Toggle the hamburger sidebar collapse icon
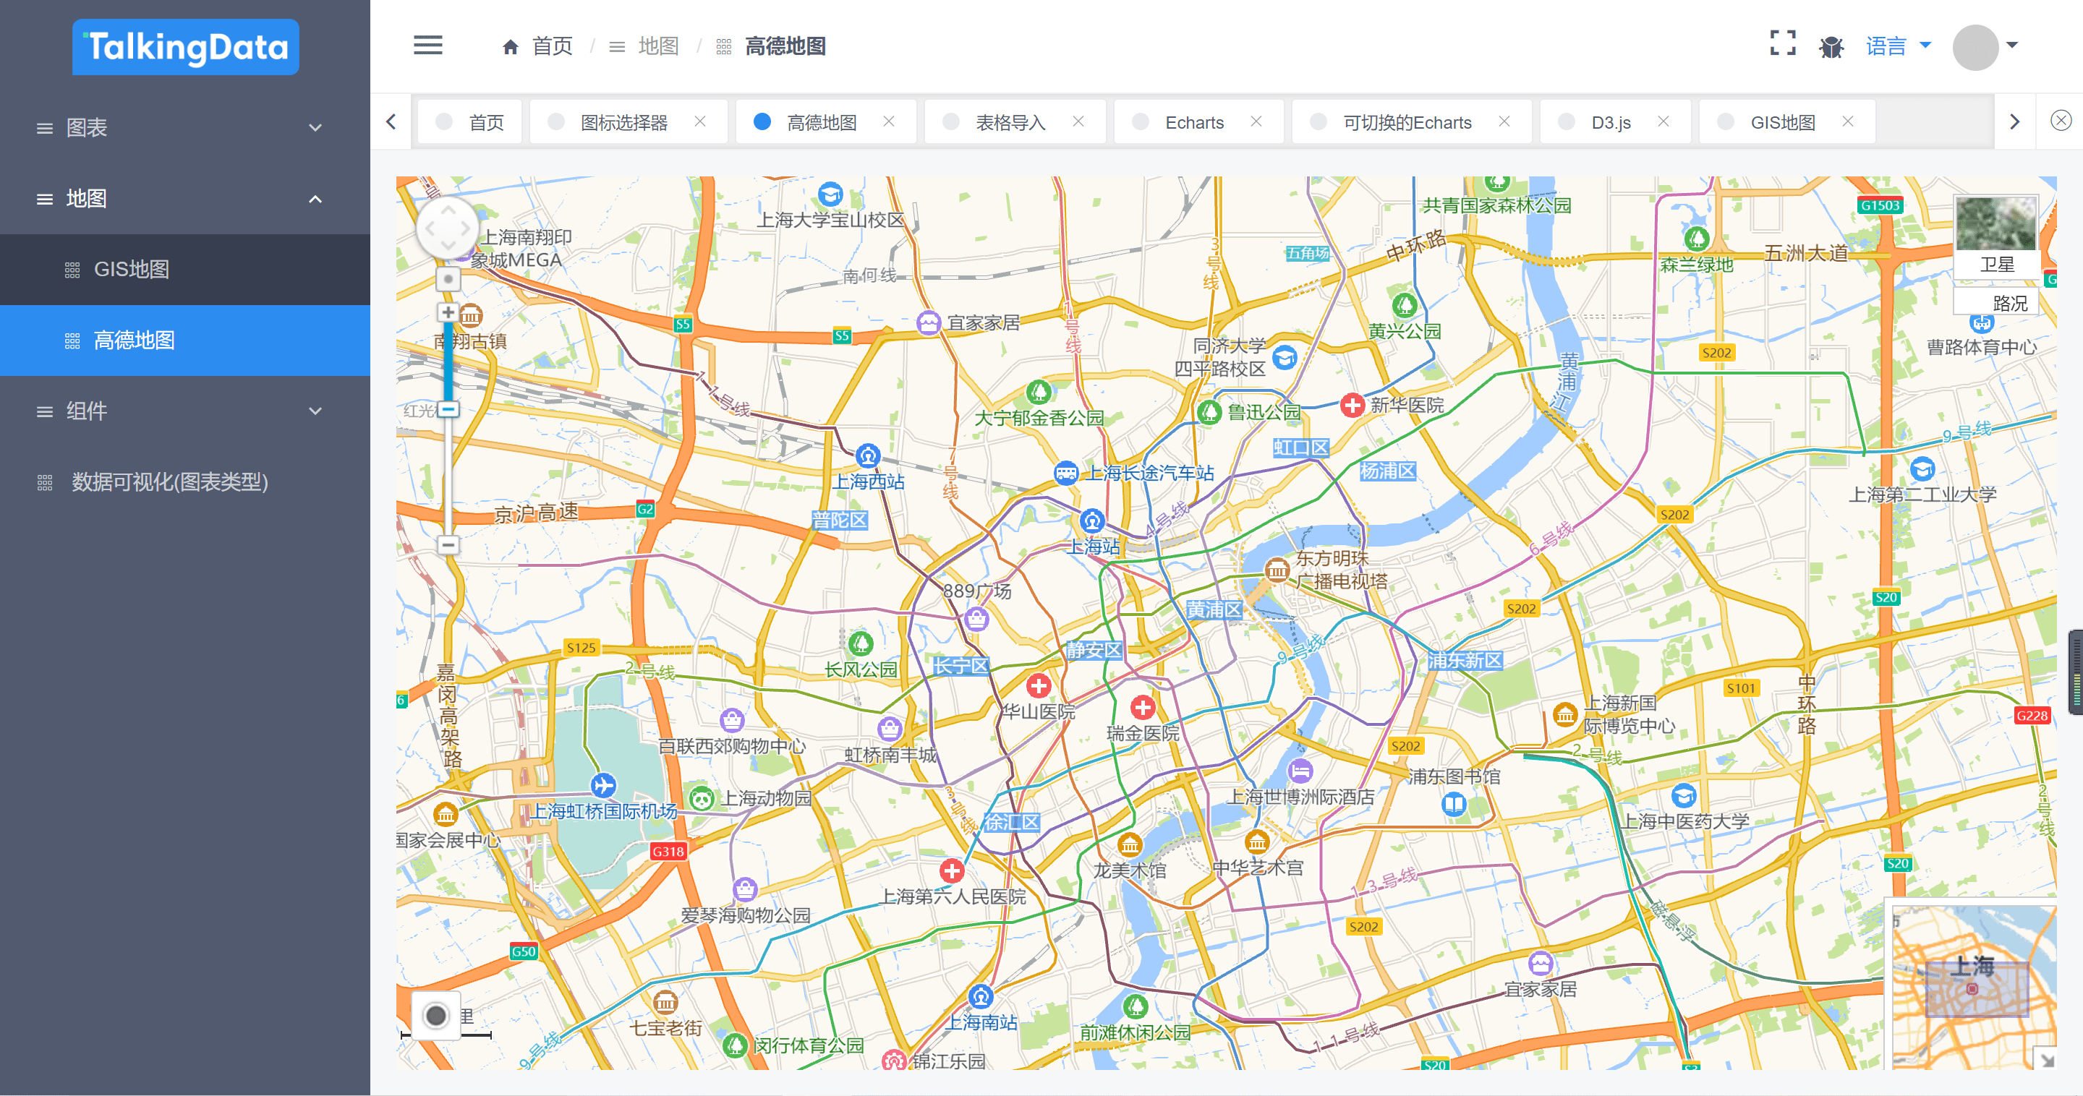This screenshot has height=1096, width=2083. tap(427, 46)
